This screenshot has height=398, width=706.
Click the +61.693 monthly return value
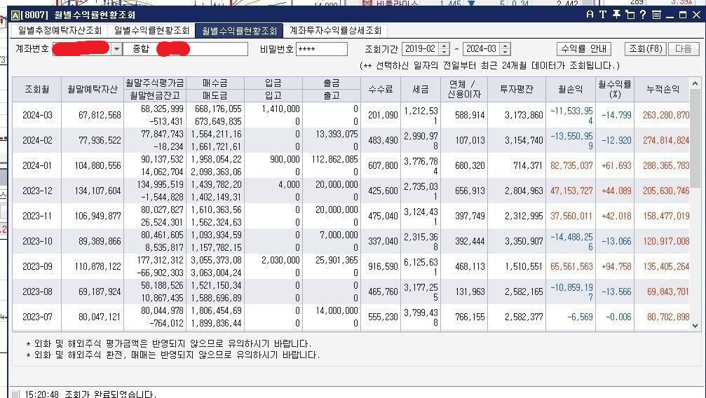pyautogui.click(x=616, y=165)
